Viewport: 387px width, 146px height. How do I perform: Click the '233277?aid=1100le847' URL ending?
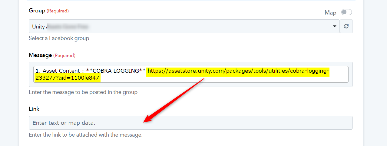[67, 78]
